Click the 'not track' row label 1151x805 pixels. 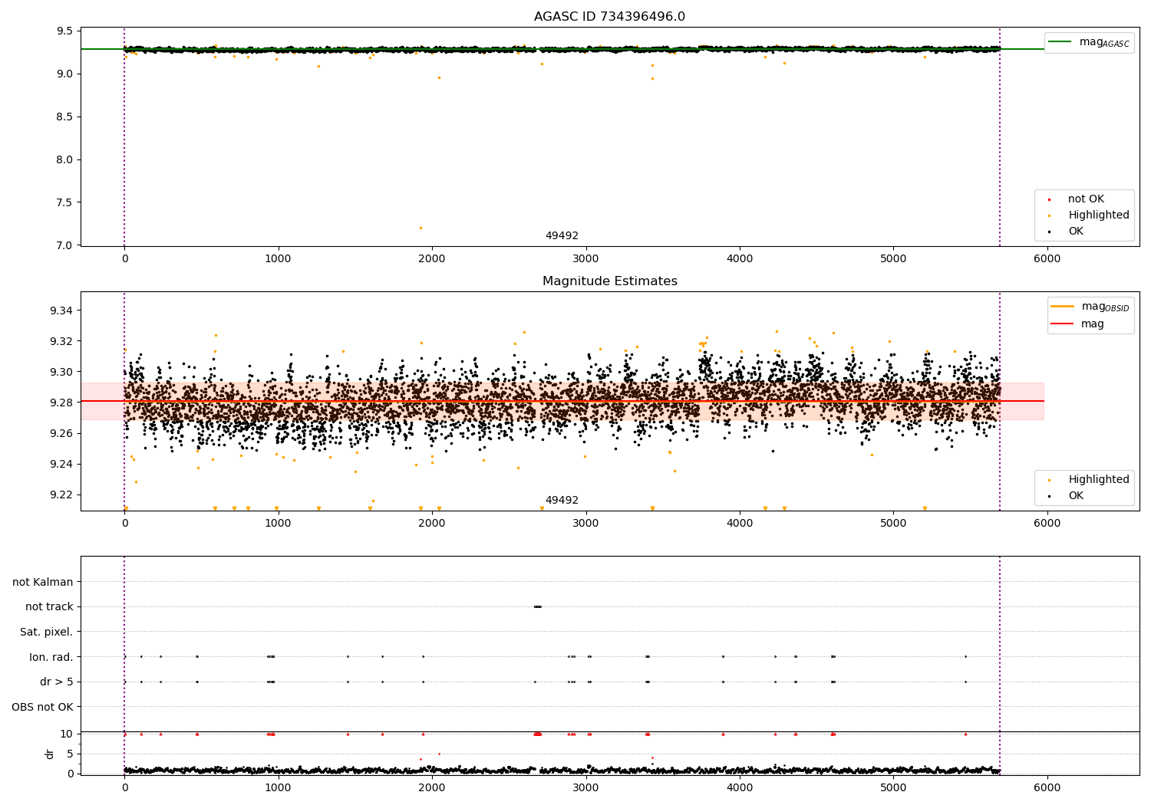(x=49, y=606)
